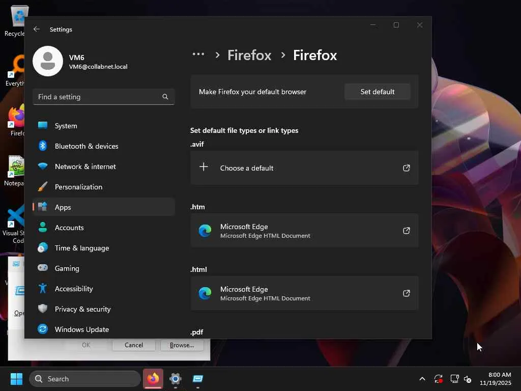Select Apps category in sidebar

[x=104, y=207]
